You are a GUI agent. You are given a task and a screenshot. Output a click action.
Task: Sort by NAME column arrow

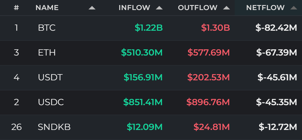point(92,8)
